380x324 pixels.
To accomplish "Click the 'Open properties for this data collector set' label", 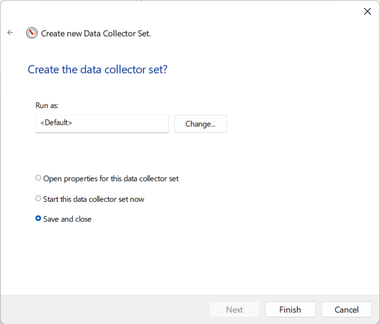I will (x=111, y=178).
